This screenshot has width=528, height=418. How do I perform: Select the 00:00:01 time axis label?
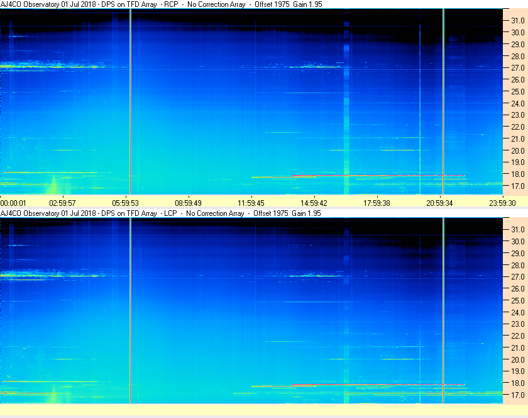pos(13,203)
